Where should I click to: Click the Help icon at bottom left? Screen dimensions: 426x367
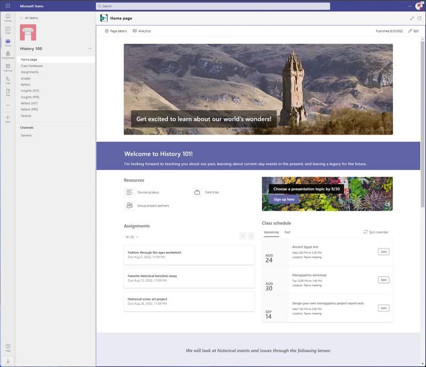click(7, 345)
